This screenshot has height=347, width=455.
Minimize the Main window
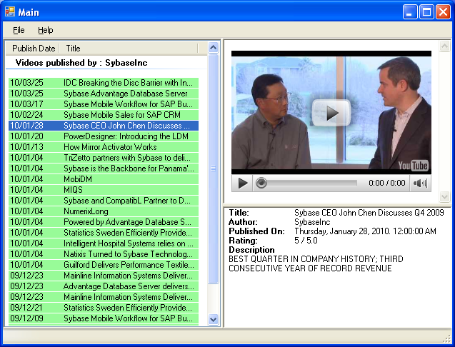[410, 12]
